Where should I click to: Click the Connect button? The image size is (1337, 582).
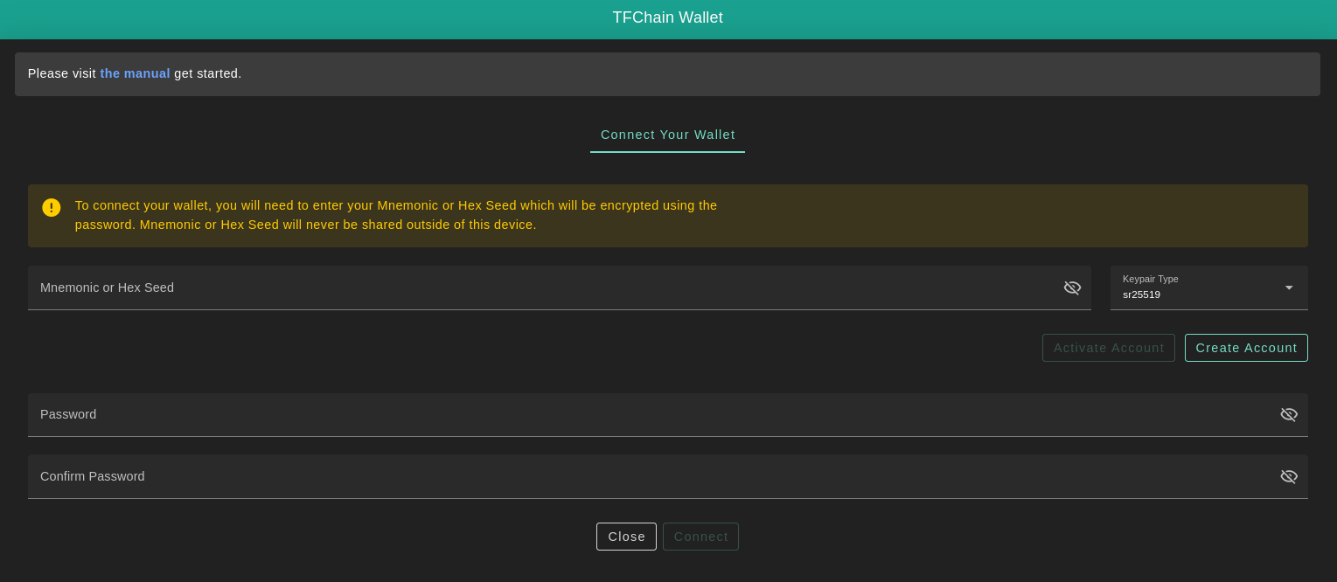700,536
